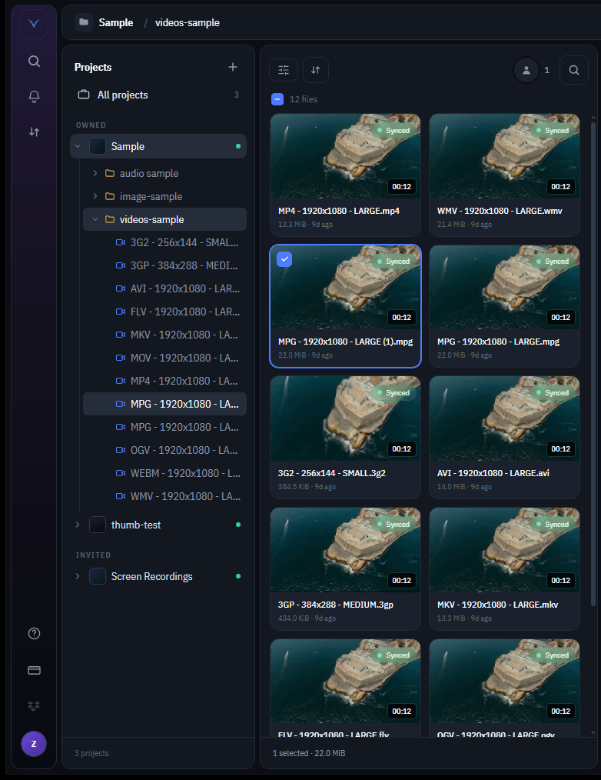Click 00:12 duration on AVI card
This screenshot has width=601, height=780.
click(560, 448)
